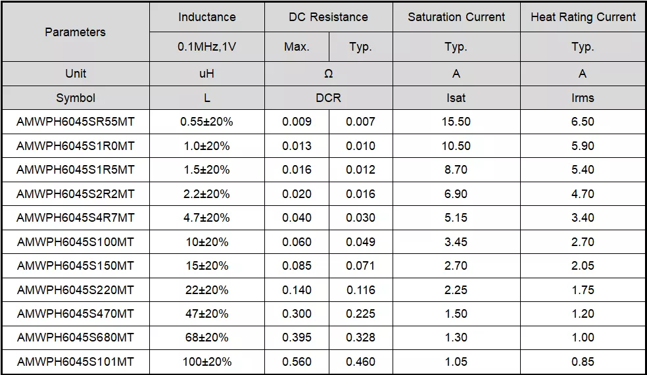Click the Irms symbol cell
The width and height of the screenshot is (647, 375).
[583, 98]
